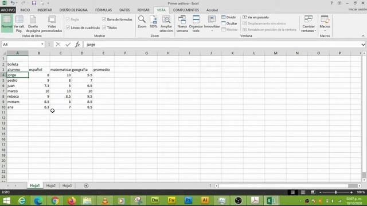
Task: Open Cambiar ventanas menu
Action: 309,24
